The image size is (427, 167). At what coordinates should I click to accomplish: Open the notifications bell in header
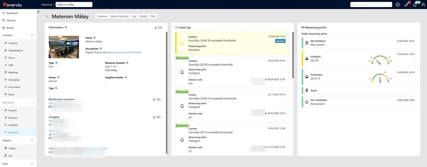[x=415, y=4]
